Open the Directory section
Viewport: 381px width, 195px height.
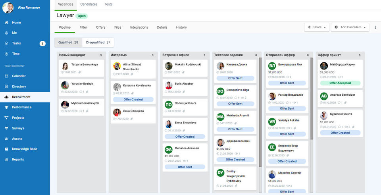coord(19,86)
